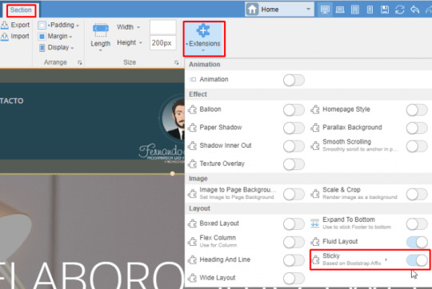Toggle the Wide Layout switch
This screenshot has height=289, width=432.
point(294,279)
